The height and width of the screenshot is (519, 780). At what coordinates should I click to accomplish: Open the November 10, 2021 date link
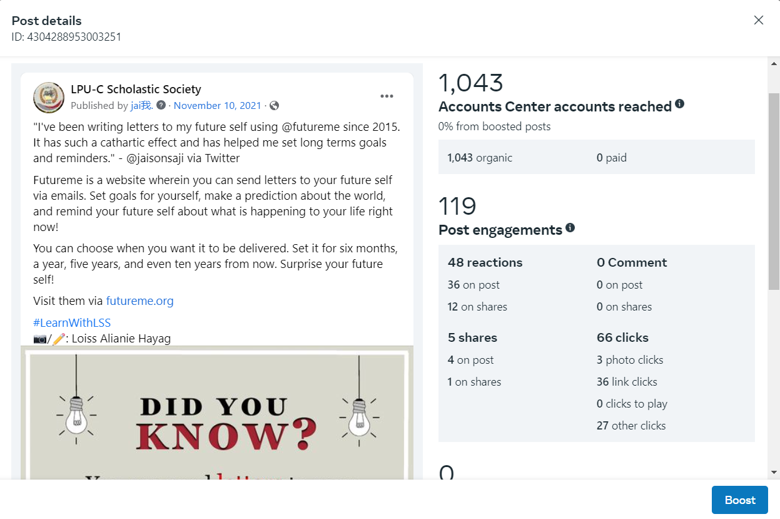pyautogui.click(x=218, y=106)
